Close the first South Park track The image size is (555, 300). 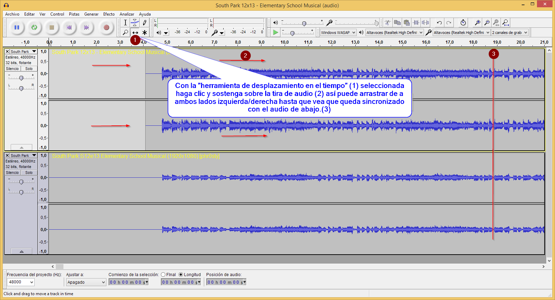(x=7, y=52)
